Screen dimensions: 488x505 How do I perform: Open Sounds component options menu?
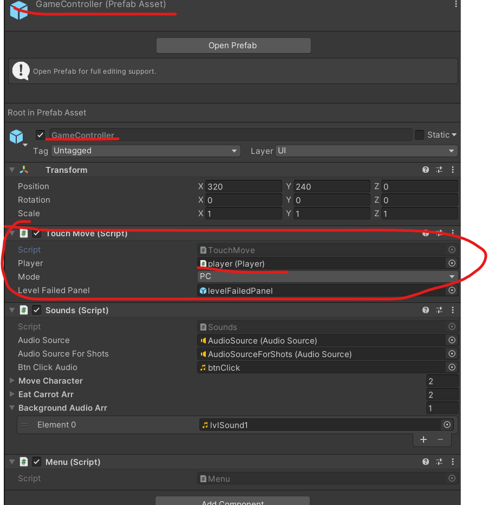[x=453, y=310]
